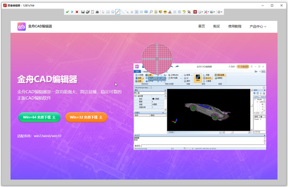Maximize the image editor window
Image resolution: width=288 pixels, height=187 pixels.
tap(272, 5)
